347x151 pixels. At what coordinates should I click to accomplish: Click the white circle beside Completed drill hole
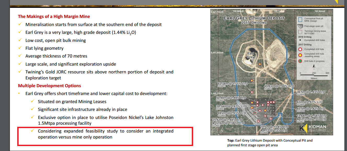300,49
